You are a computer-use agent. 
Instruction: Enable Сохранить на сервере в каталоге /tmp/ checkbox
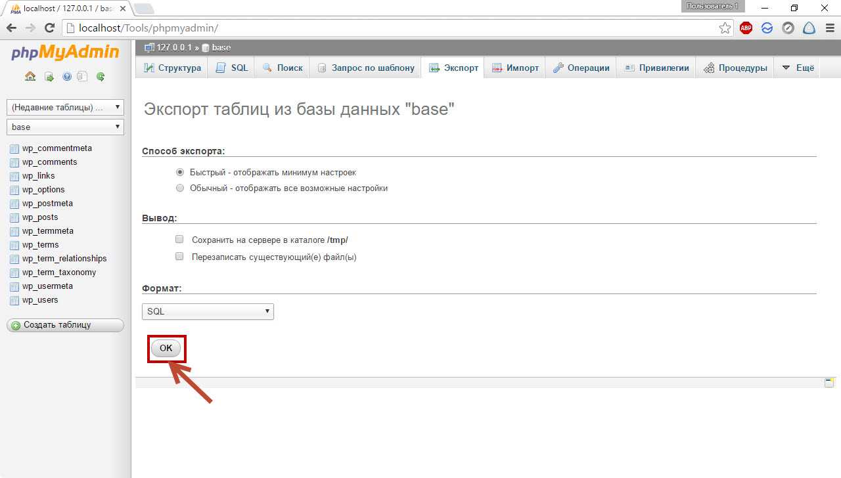[x=179, y=240]
